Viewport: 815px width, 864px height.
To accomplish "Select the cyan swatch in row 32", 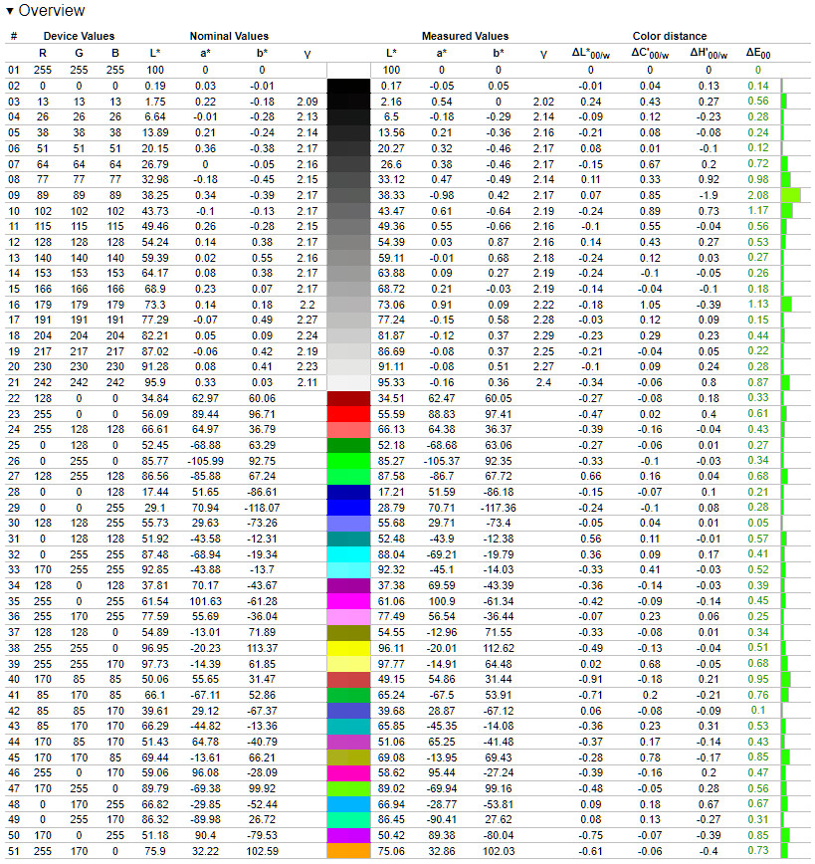I will (348, 554).
